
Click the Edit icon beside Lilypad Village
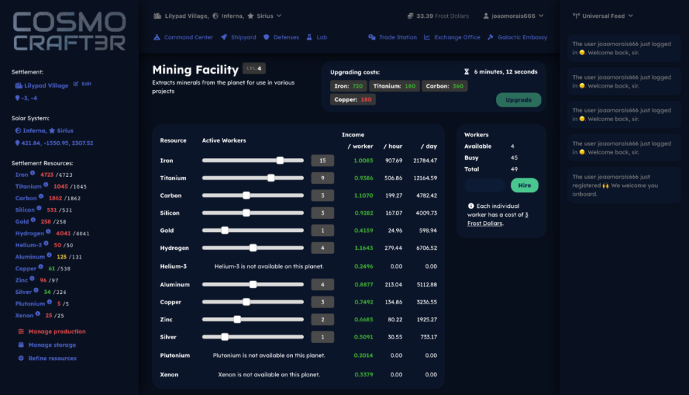tap(76, 84)
